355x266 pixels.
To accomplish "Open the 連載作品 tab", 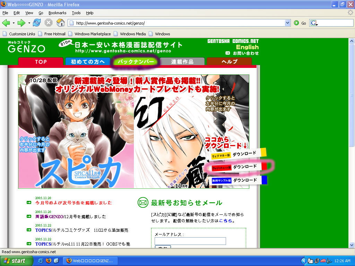I will (182, 62).
